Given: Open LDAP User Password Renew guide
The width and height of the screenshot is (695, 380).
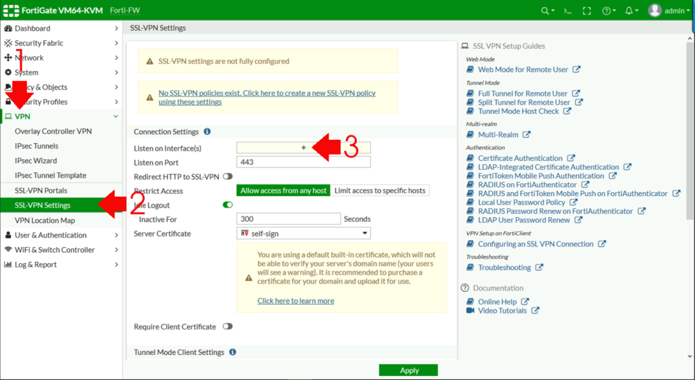Looking at the screenshot, I should [x=523, y=220].
